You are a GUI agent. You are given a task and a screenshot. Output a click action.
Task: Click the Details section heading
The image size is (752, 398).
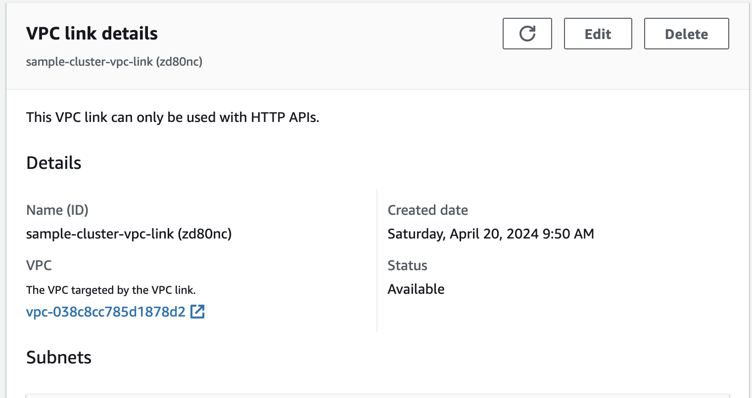pyautogui.click(x=53, y=163)
